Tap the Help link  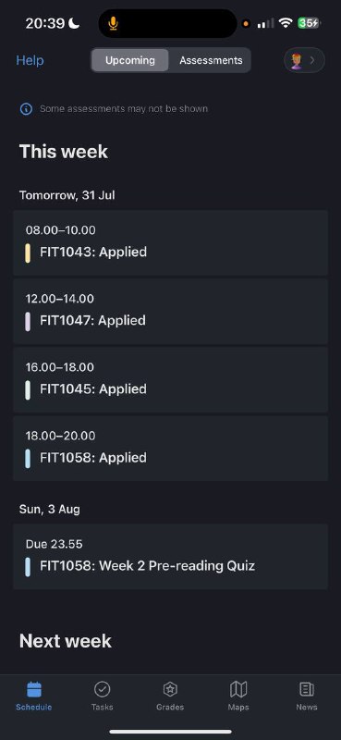[30, 60]
